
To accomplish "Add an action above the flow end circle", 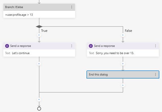I will click(39, 100).
